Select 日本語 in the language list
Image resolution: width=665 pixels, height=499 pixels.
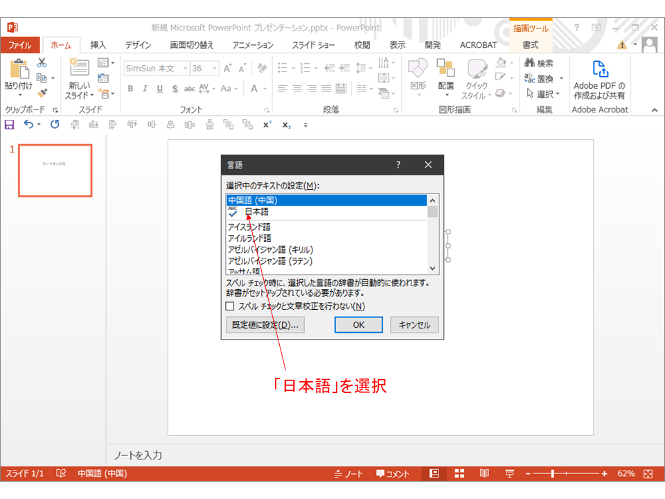(x=256, y=212)
